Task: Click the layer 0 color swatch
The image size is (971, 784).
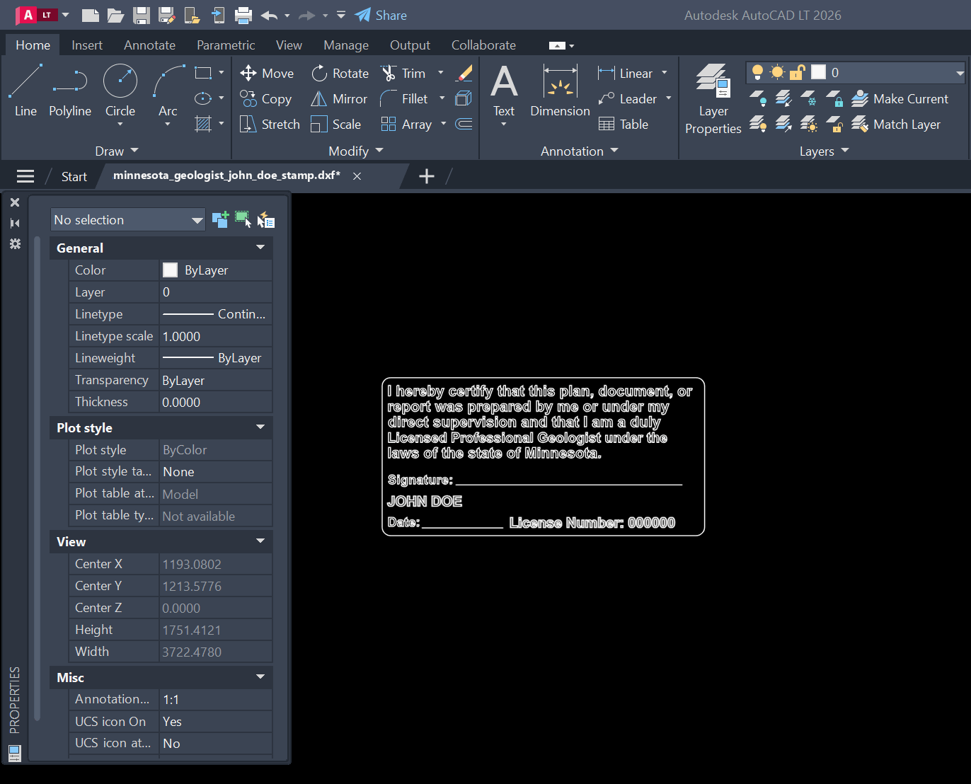Action: 818,72
